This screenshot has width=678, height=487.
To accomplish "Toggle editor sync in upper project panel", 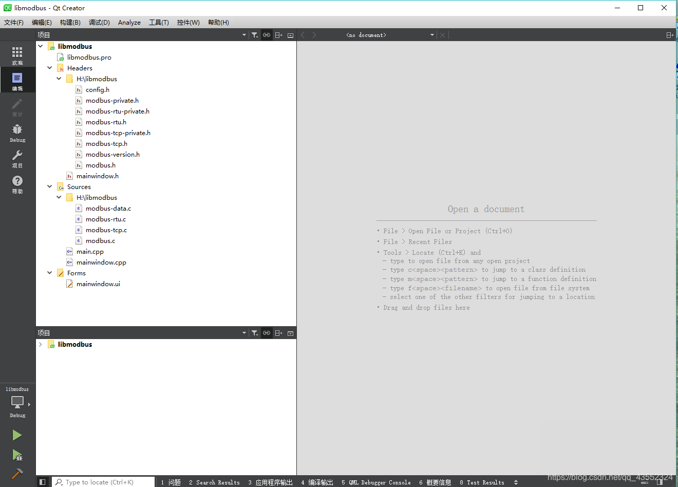I will coord(267,35).
